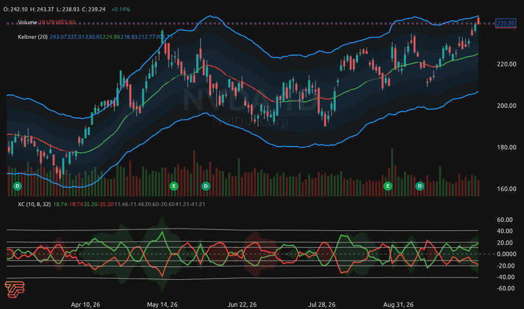Click the 60.00 oscillator axis label

[x=505, y=220]
